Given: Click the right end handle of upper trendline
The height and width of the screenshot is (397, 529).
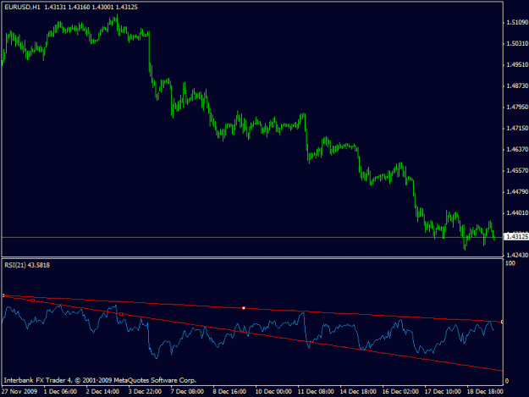Looking at the screenshot, I should click(x=502, y=322).
